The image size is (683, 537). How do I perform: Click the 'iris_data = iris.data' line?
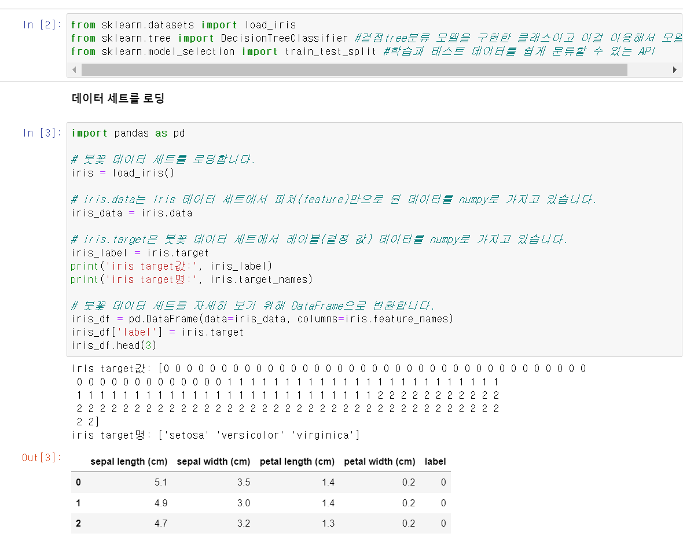(x=132, y=213)
